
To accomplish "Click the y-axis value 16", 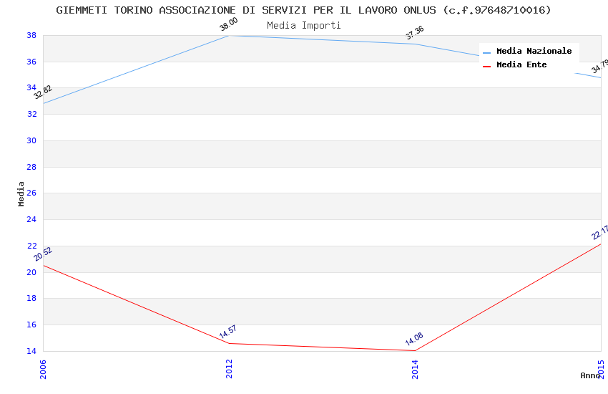I will tap(31, 325).
